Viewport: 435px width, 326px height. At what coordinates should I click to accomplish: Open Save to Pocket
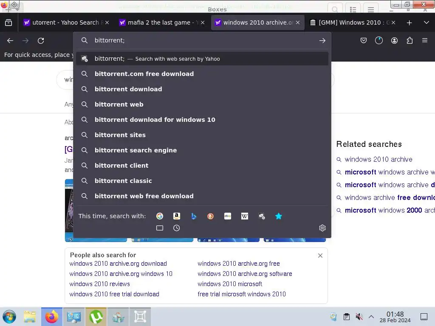(364, 41)
